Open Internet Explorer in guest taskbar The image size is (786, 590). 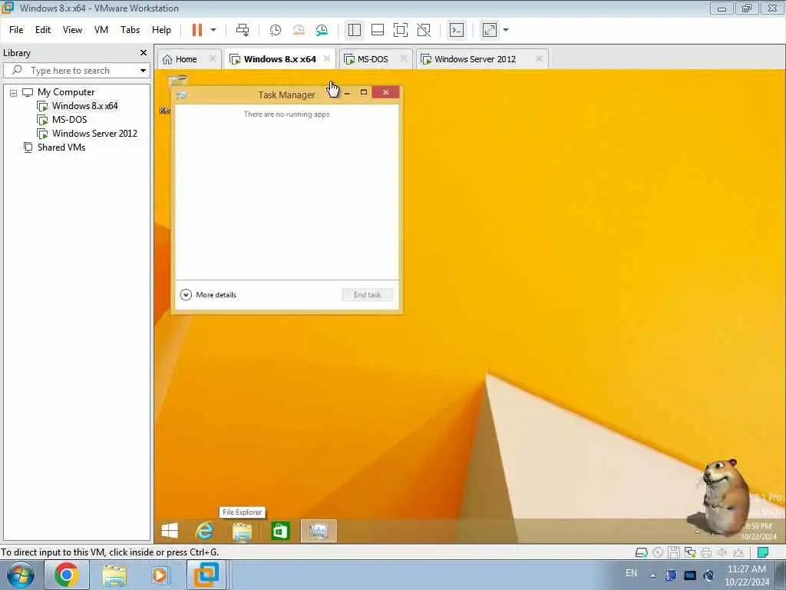click(x=204, y=531)
